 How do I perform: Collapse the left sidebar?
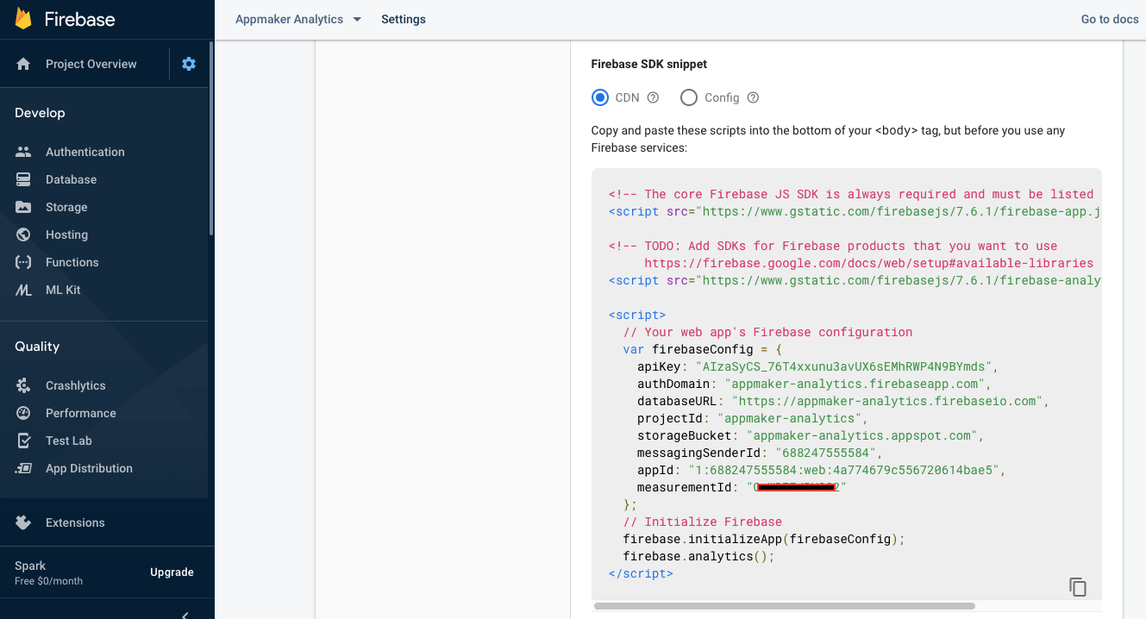(184, 614)
